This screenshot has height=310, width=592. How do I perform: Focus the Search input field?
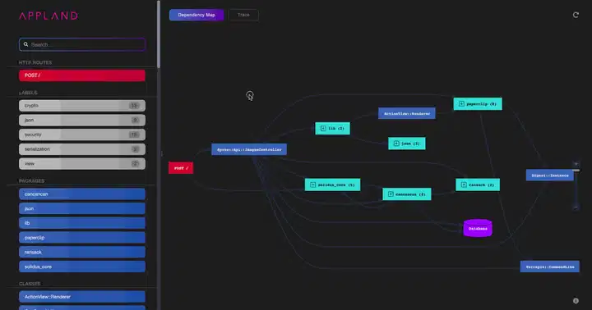(x=82, y=44)
